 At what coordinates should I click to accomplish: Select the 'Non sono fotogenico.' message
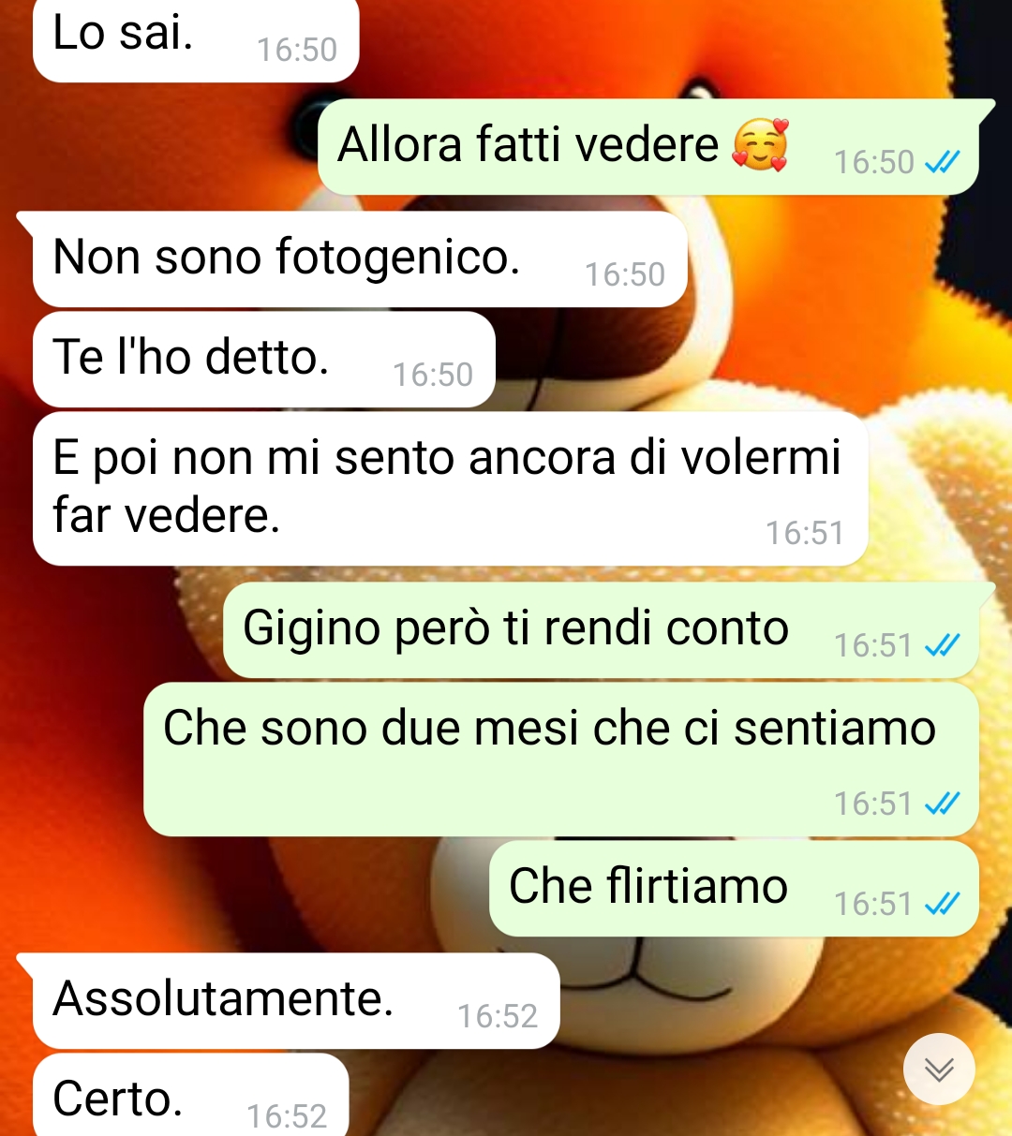pos(360,259)
